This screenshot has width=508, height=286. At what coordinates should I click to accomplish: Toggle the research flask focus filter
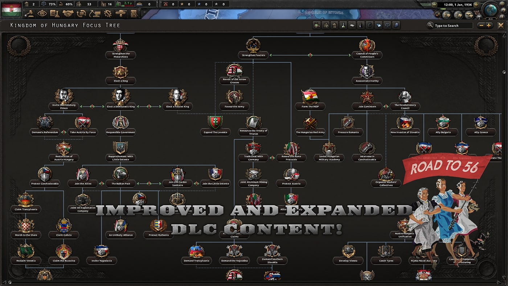pos(343,25)
